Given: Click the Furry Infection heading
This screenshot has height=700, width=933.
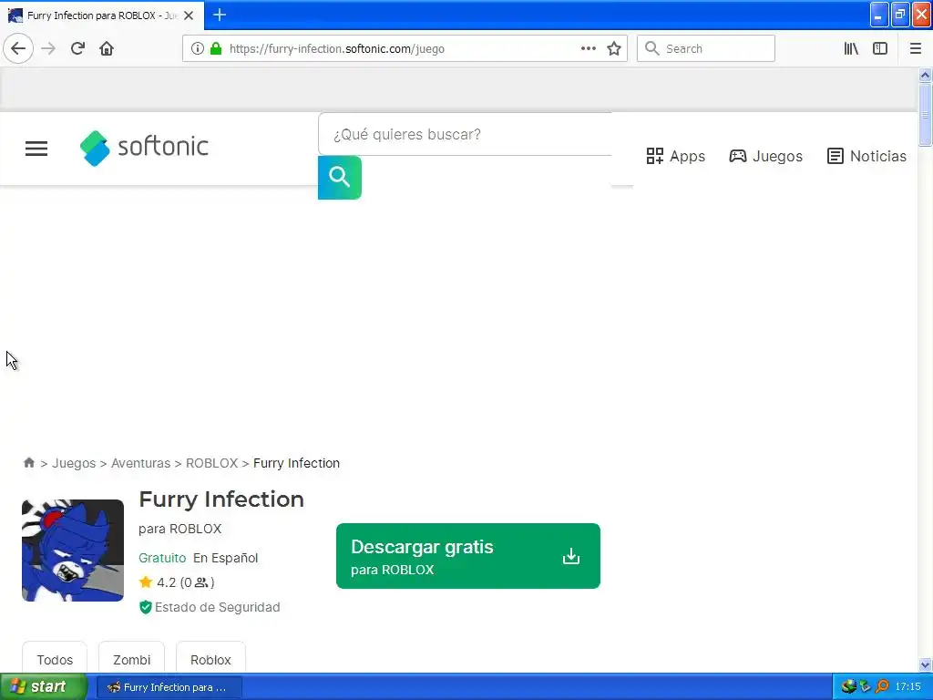Looking at the screenshot, I should tap(221, 499).
